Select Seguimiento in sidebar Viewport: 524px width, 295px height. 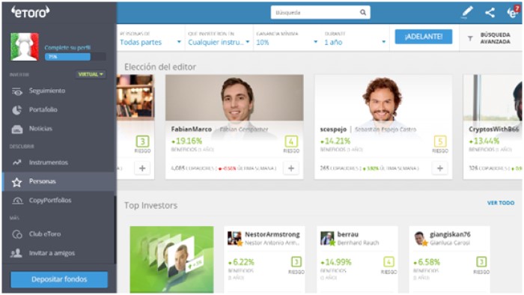point(59,91)
